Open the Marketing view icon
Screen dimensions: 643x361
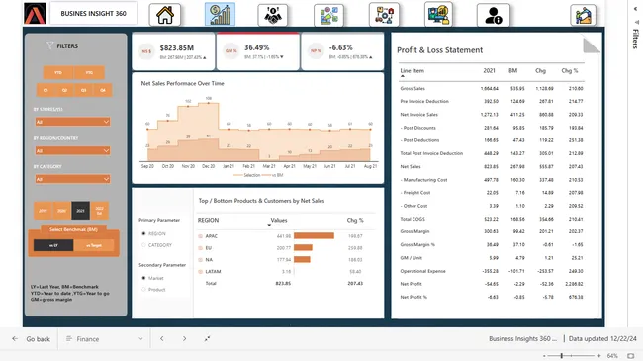[x=328, y=15]
